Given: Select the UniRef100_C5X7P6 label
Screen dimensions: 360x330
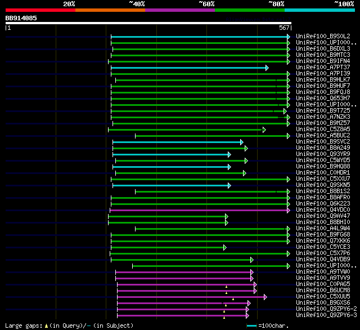Looking at the screenshot, I should pyautogui.click(x=323, y=253).
